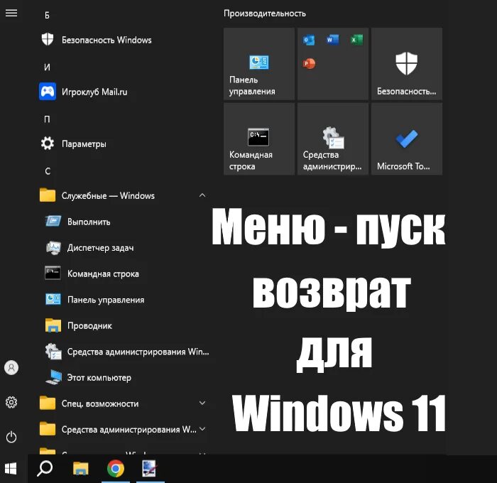Screen dimensions: 497x483
Task: Open Параметры from the app list
Action: click(124, 143)
